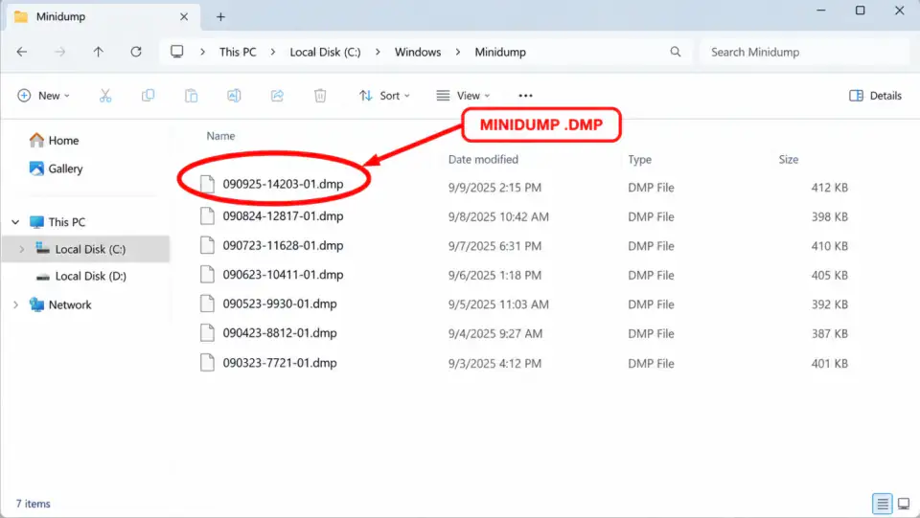The width and height of the screenshot is (920, 518).
Task: Click the Copy icon in toolbar
Action: tap(148, 96)
